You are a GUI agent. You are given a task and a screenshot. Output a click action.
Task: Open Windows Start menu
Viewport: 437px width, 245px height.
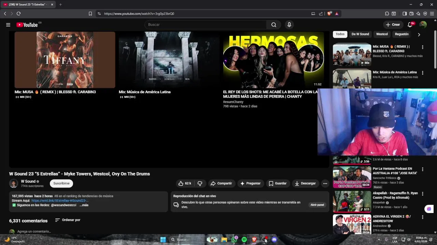point(163,240)
